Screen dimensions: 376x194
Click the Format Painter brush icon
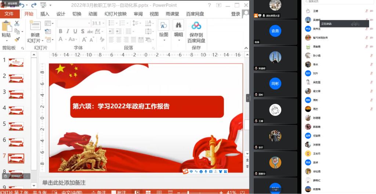pyautogui.click(x=17, y=39)
